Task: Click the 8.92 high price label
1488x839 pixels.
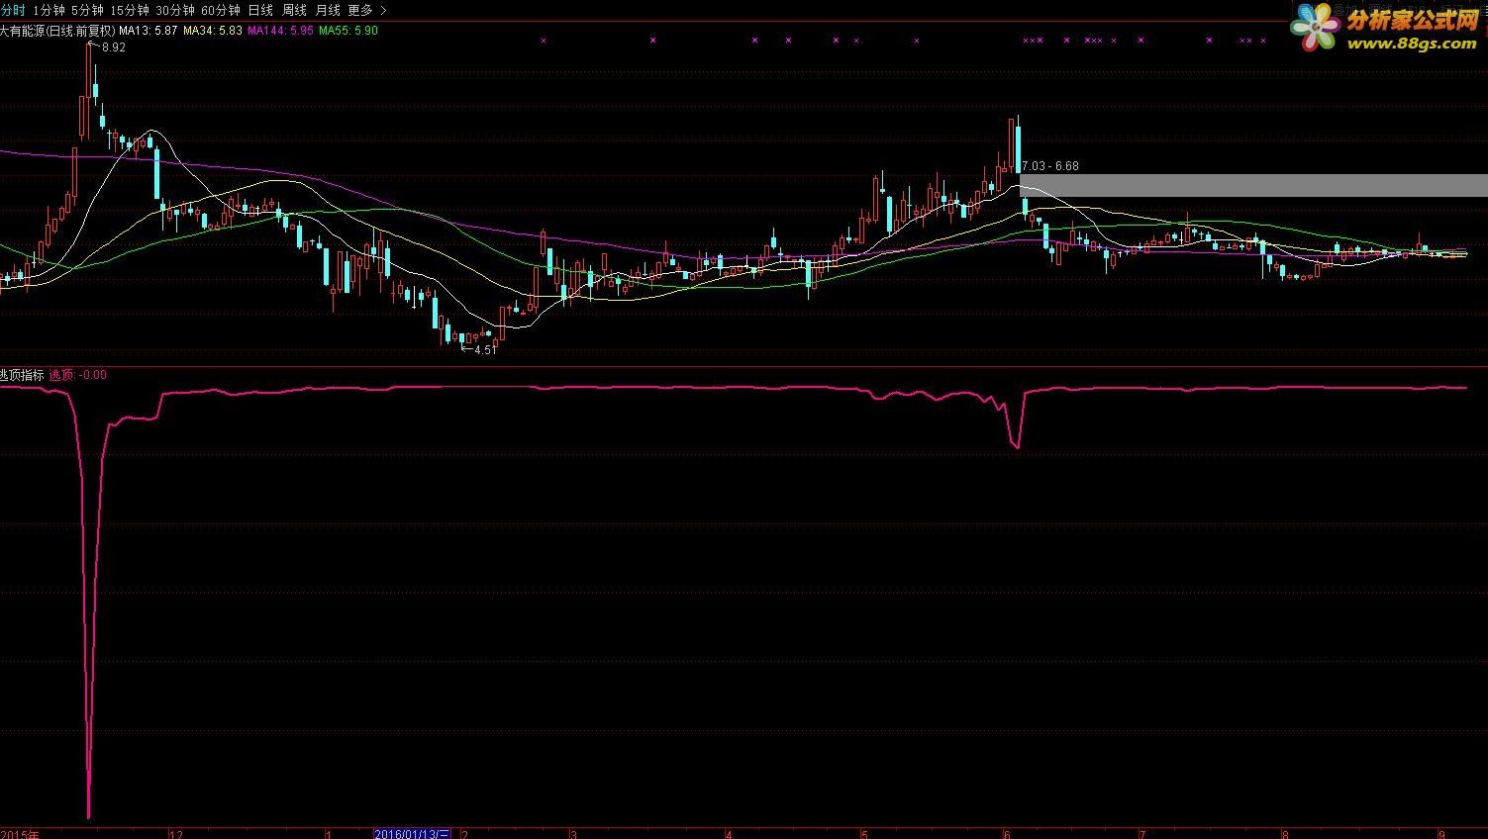Action: pos(114,47)
